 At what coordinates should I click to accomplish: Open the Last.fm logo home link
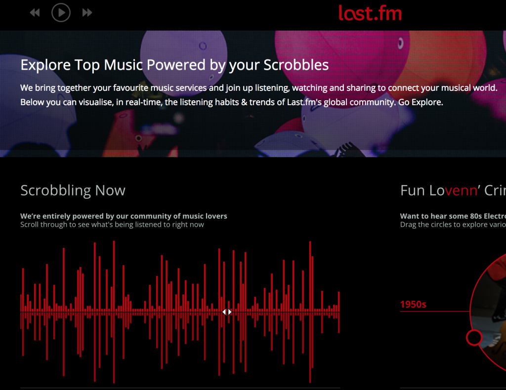pyautogui.click(x=370, y=13)
